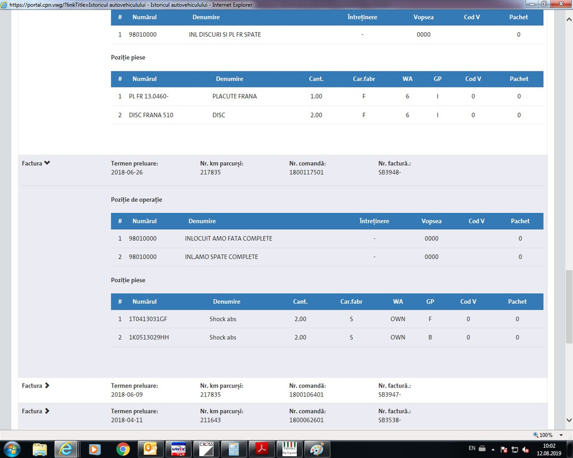Viewport: 573px width, 458px height.
Task: Click the EN language indicator
Action: click(x=472, y=448)
